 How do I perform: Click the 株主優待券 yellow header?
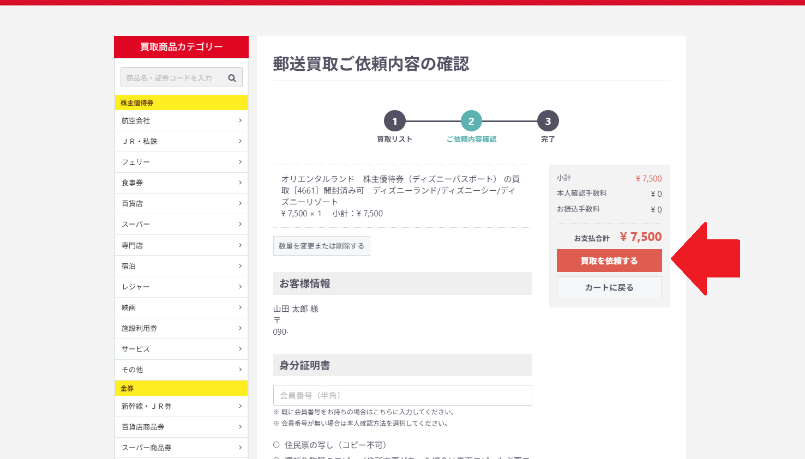(182, 102)
